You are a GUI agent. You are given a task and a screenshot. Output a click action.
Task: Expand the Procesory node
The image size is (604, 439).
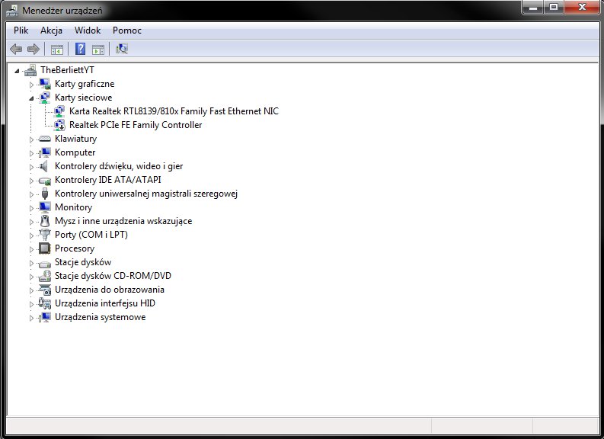(31, 249)
